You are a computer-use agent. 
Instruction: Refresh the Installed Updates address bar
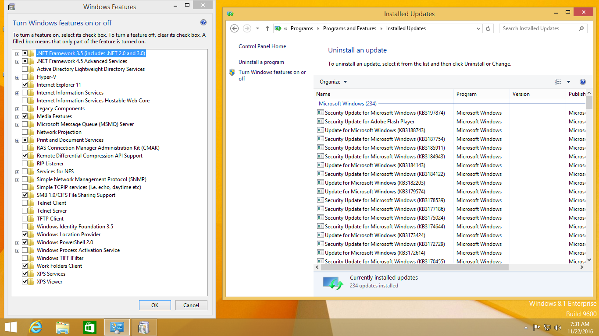[488, 28]
